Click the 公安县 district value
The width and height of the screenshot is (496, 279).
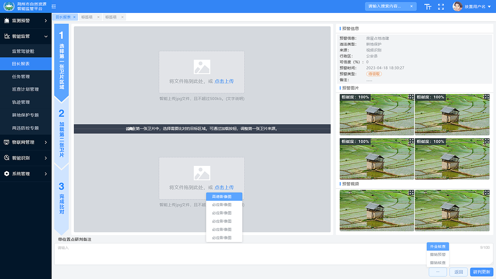coord(372,56)
